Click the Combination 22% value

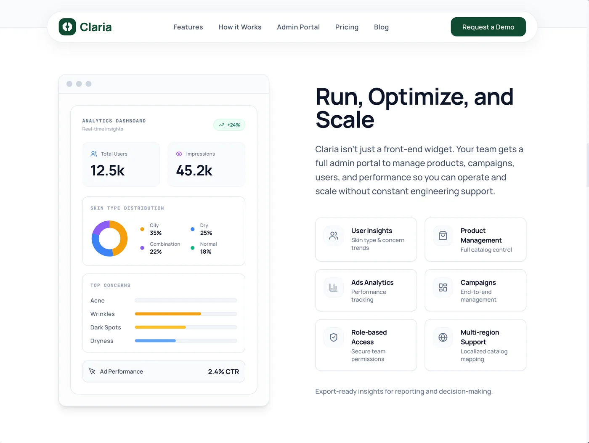coord(156,252)
